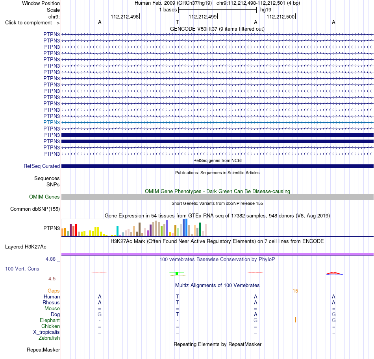Click the PTPN3 label beside the GTEx chart

(52, 228)
